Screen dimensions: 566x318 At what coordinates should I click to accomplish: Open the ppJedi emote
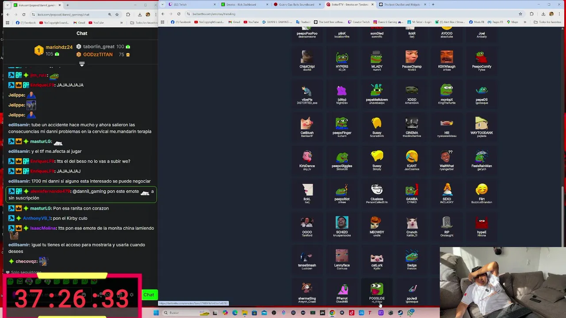[x=412, y=293]
